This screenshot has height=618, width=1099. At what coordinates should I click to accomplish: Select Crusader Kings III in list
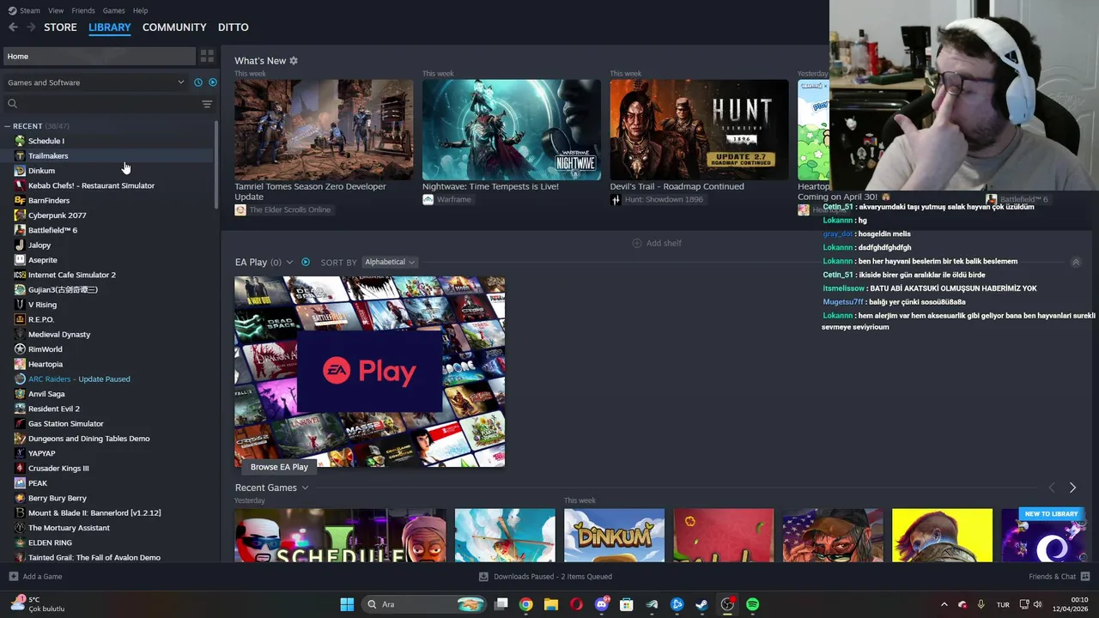tap(58, 468)
